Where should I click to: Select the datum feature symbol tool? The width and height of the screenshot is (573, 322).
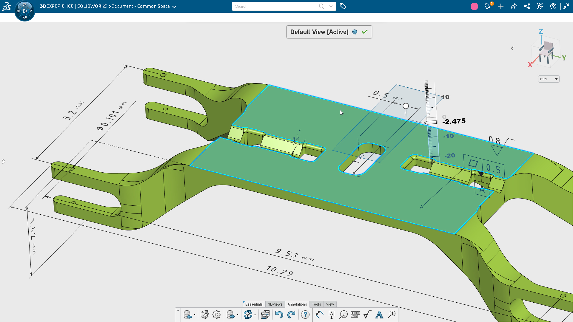332,315
